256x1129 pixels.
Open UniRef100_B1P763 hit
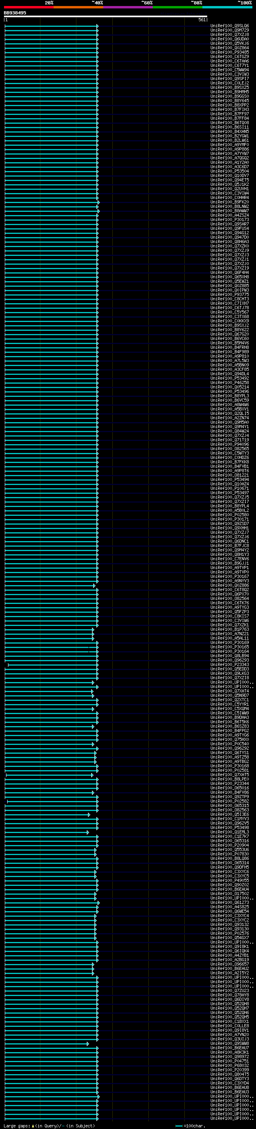tap(230, 629)
